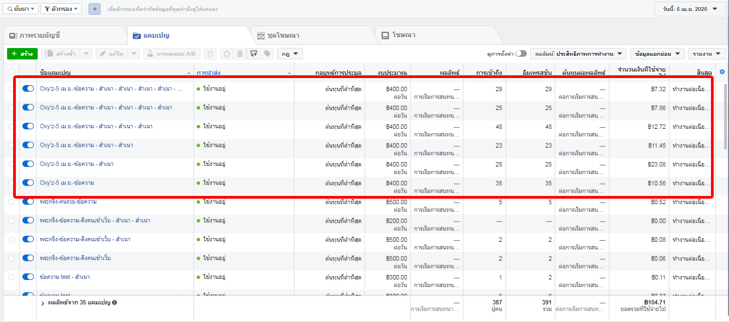The height and width of the screenshot is (322, 729).
Task: Tick the select-all checkbox in table header
Action: (x=12, y=72)
